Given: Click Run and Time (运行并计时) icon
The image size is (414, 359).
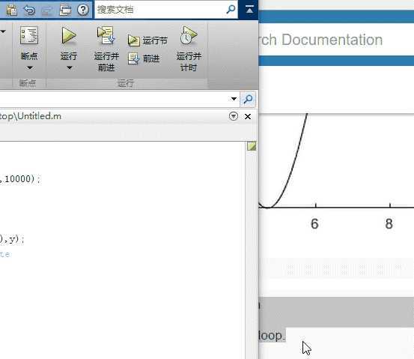Looking at the screenshot, I should click(189, 35).
